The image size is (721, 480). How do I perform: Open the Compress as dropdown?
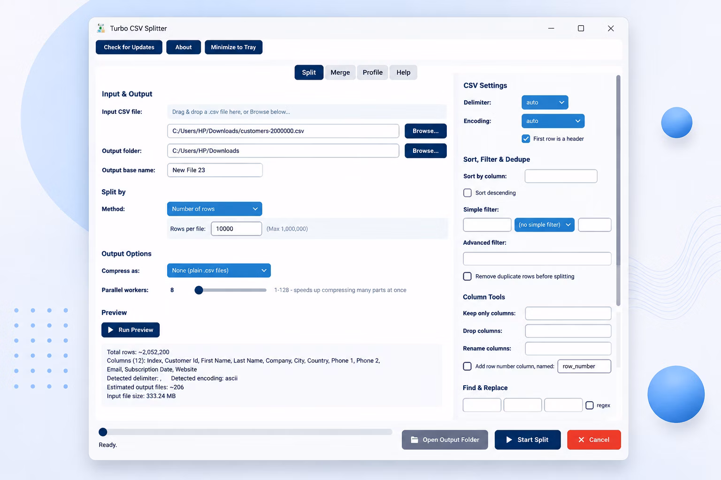coord(219,270)
